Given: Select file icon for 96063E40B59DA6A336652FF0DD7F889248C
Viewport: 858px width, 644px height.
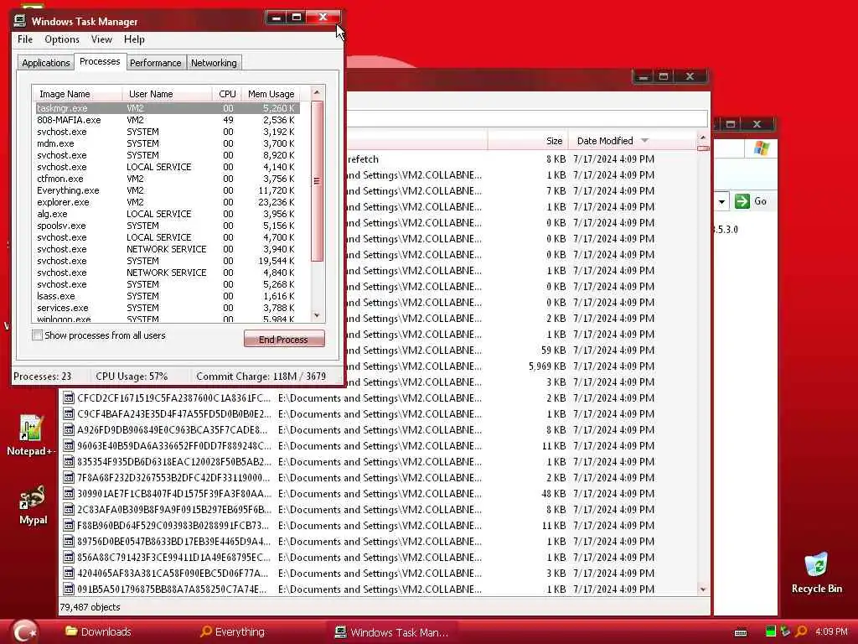Looking at the screenshot, I should tap(69, 445).
